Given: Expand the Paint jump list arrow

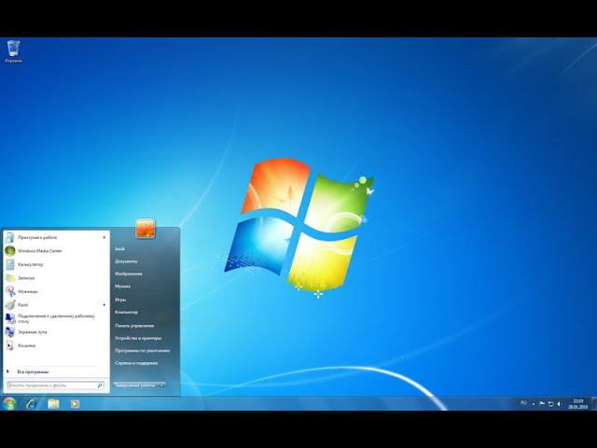Looking at the screenshot, I should tap(104, 305).
